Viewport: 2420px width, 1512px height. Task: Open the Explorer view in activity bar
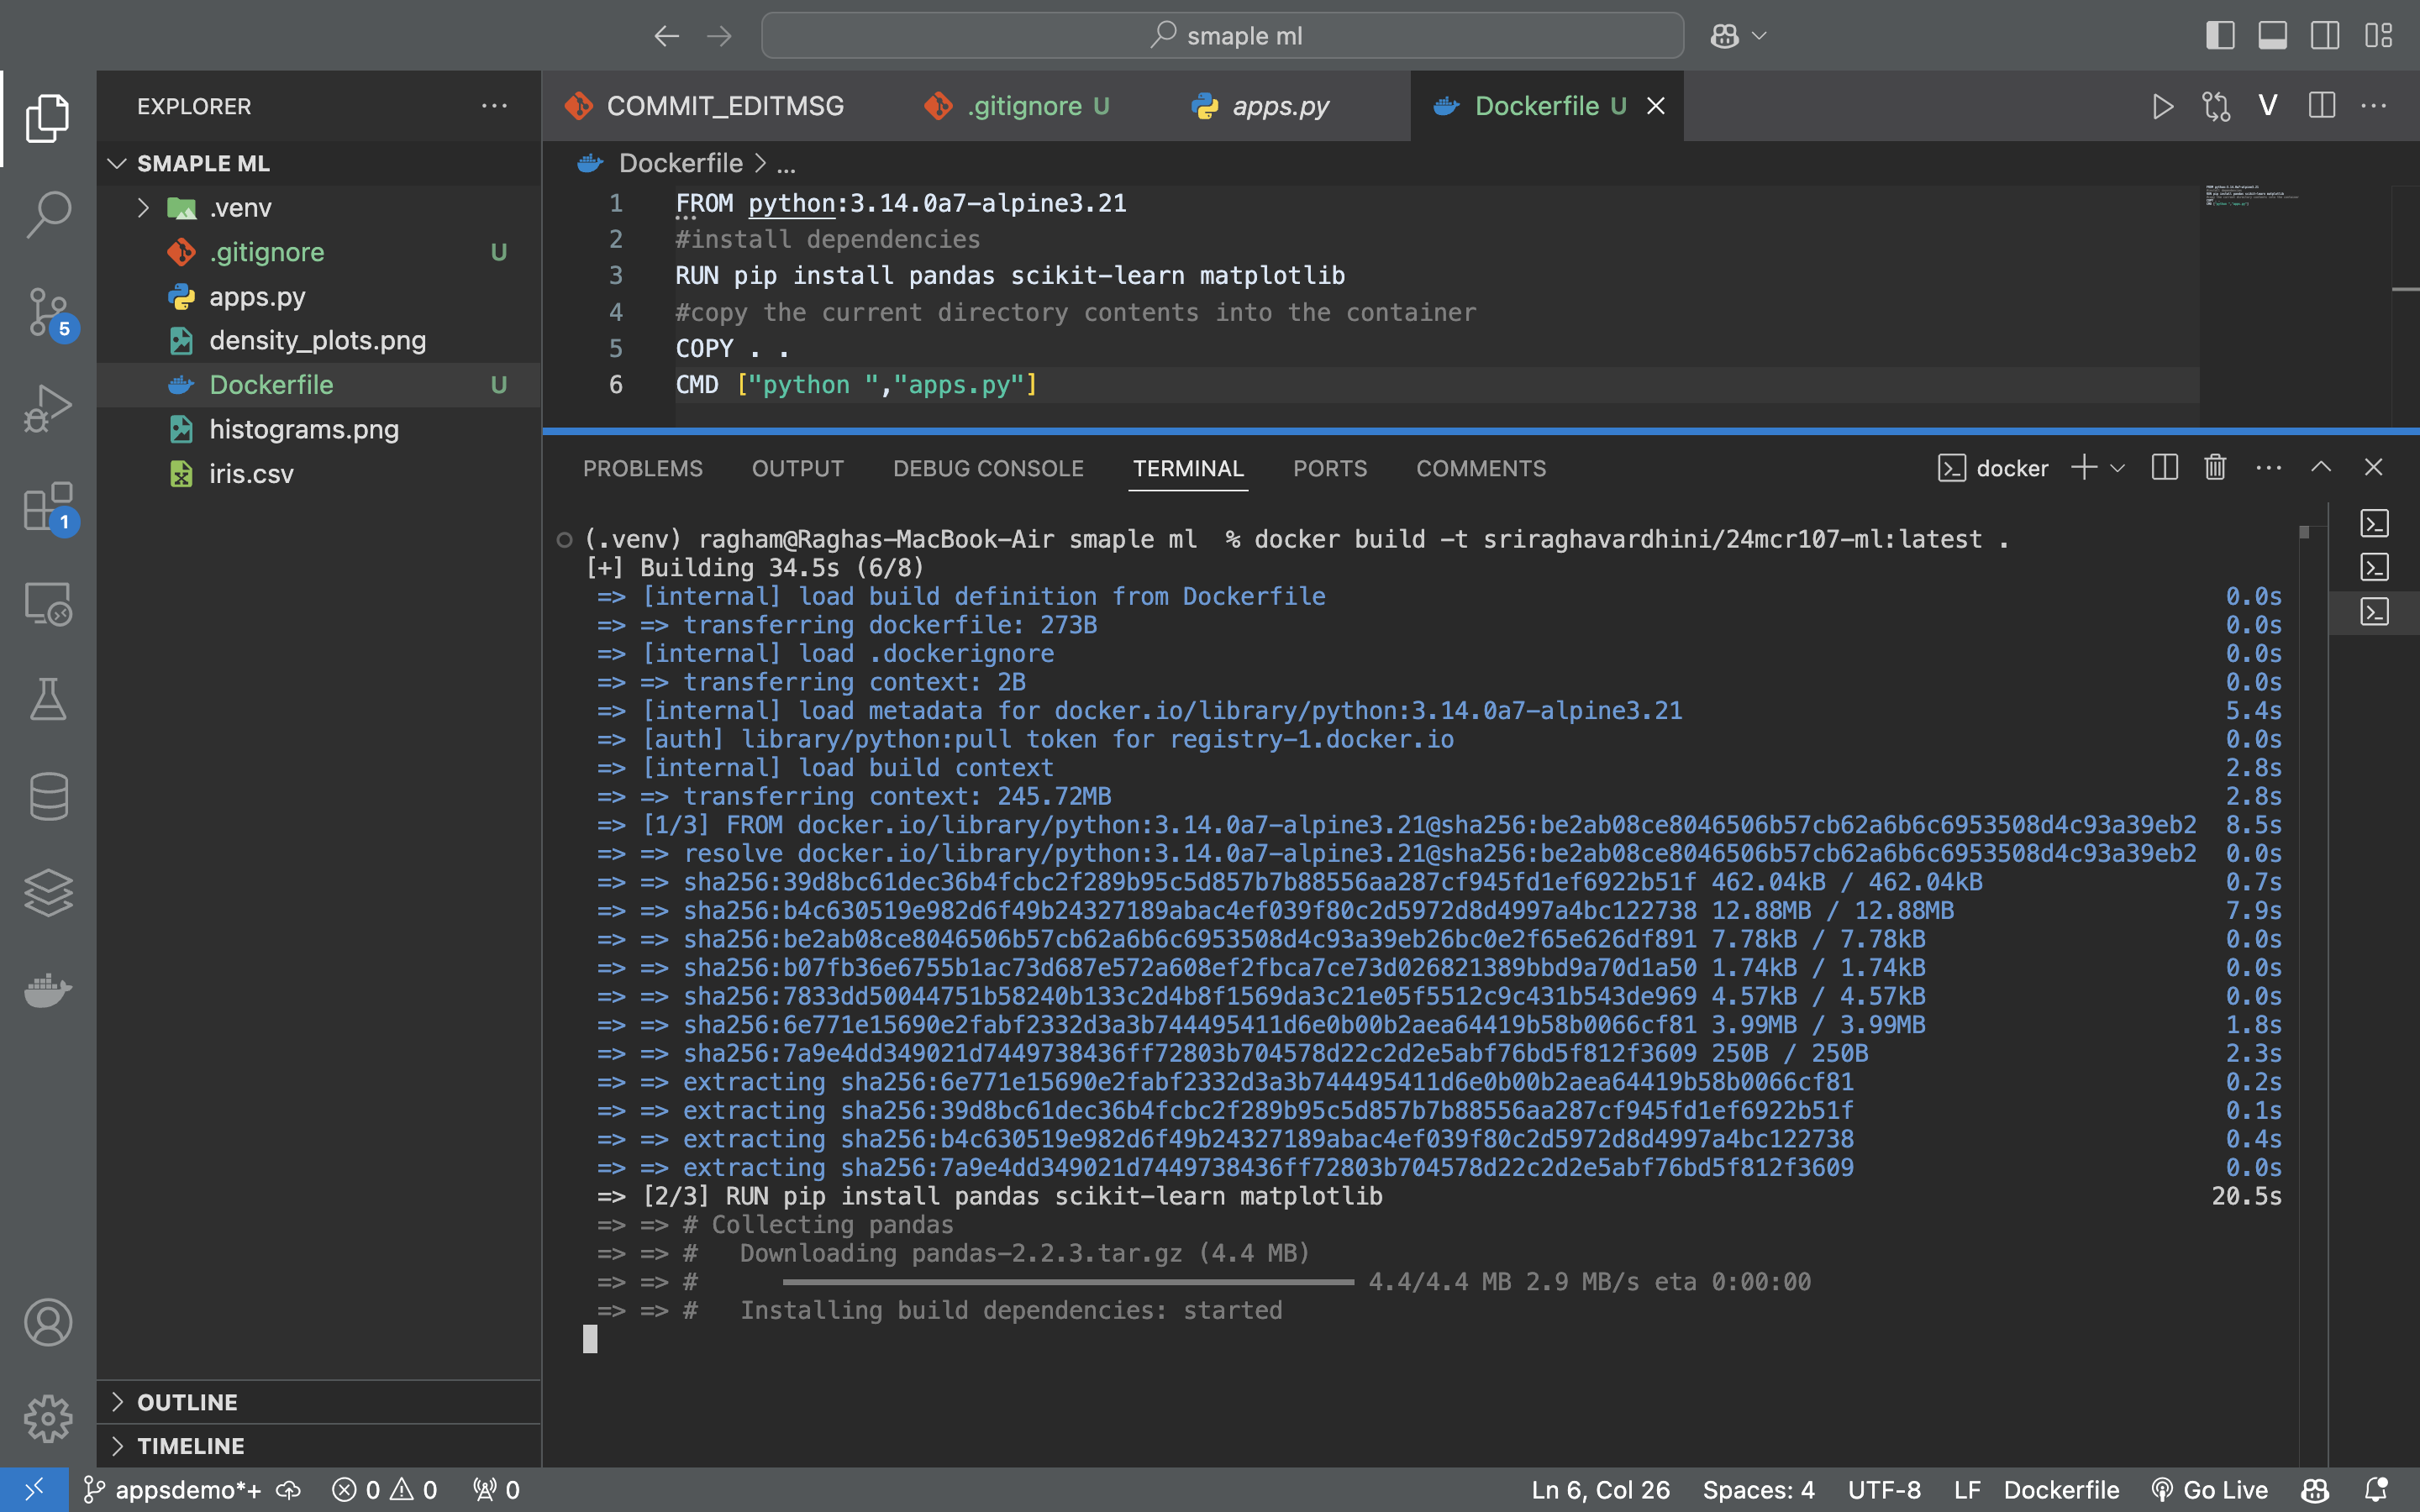tap(48, 118)
